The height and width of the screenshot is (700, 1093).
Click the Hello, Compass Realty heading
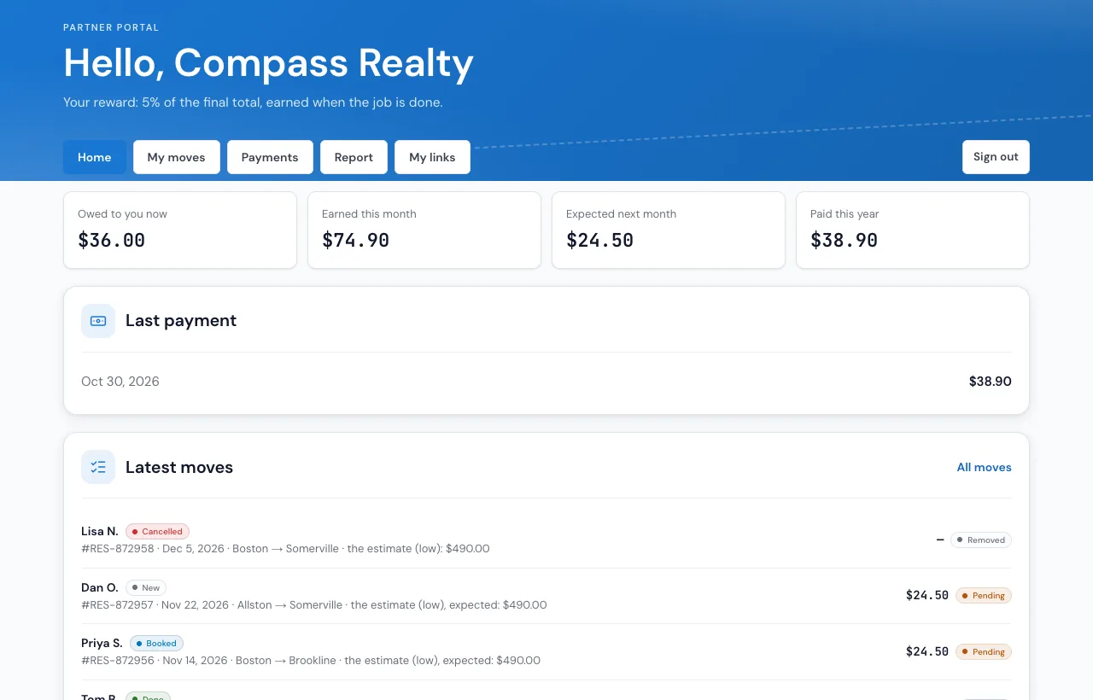(268, 63)
